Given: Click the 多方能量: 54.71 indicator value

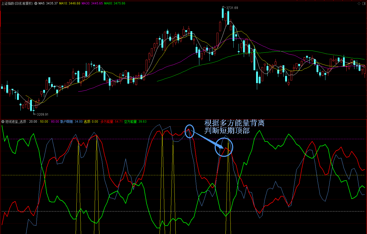Looking at the screenshot, I should tap(111, 122).
